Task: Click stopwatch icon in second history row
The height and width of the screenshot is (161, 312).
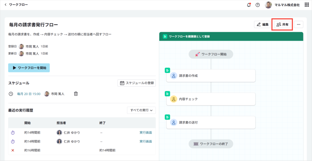Action: coord(13,141)
